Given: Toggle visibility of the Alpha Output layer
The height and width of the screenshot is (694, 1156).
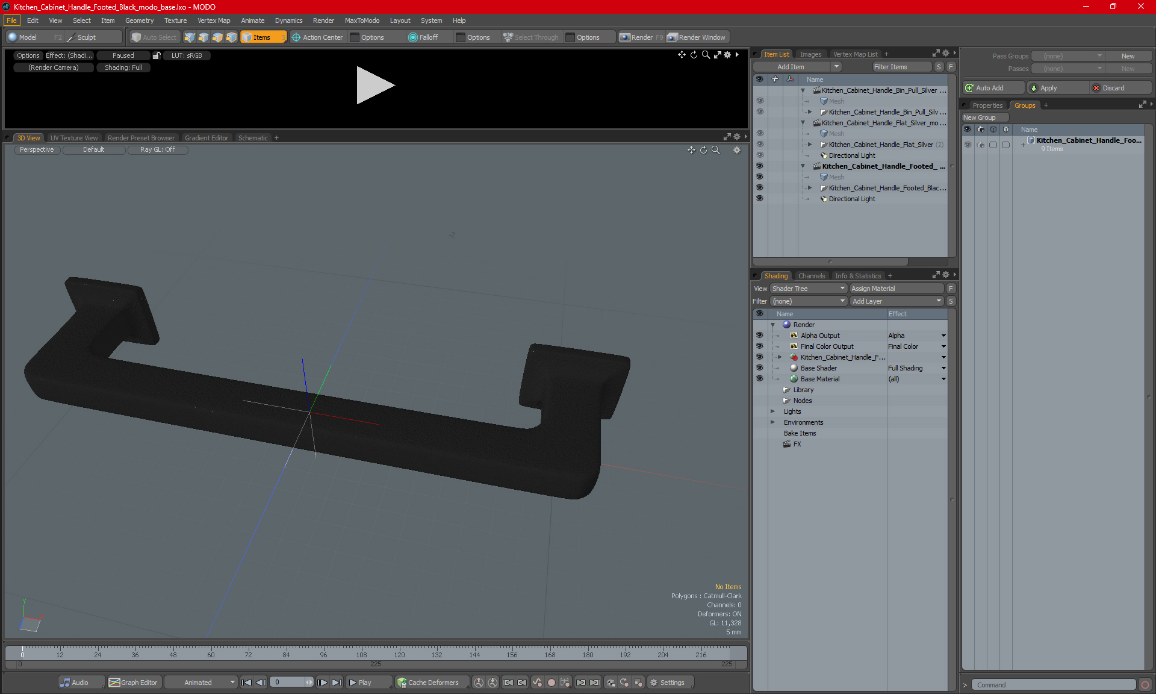Looking at the screenshot, I should point(759,336).
